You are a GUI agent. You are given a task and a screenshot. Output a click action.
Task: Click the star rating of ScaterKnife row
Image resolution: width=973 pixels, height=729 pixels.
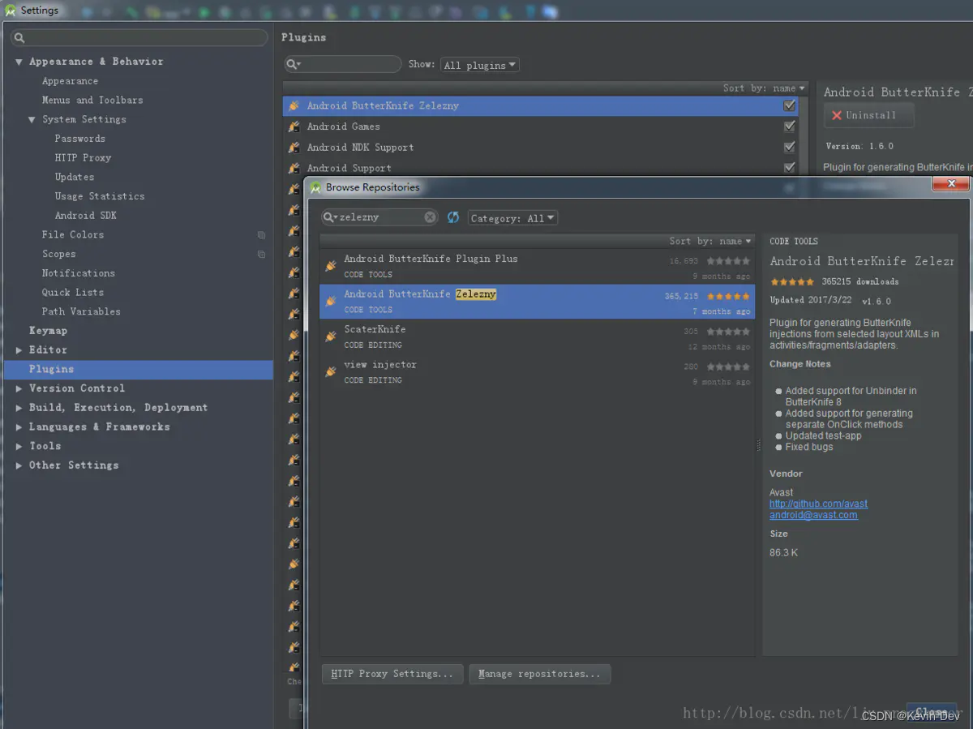click(x=728, y=332)
